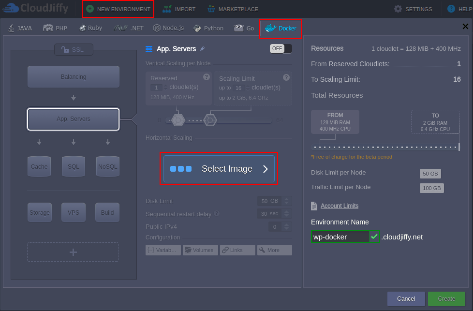Select the Docker tab

[281, 29]
